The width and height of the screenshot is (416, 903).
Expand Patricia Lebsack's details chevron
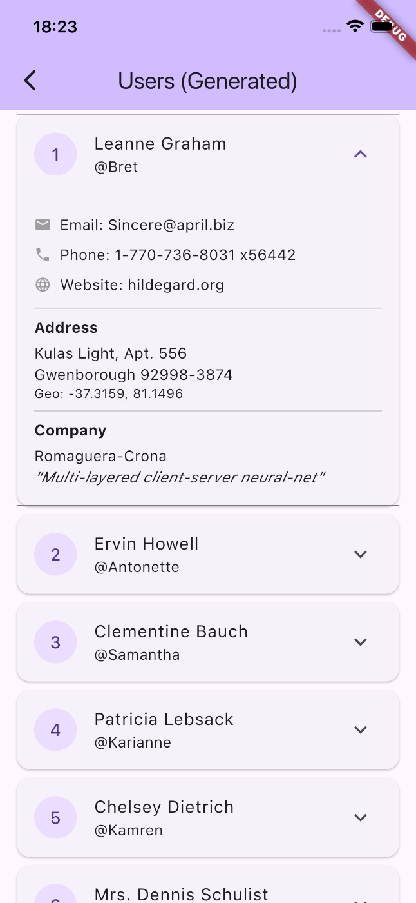361,729
